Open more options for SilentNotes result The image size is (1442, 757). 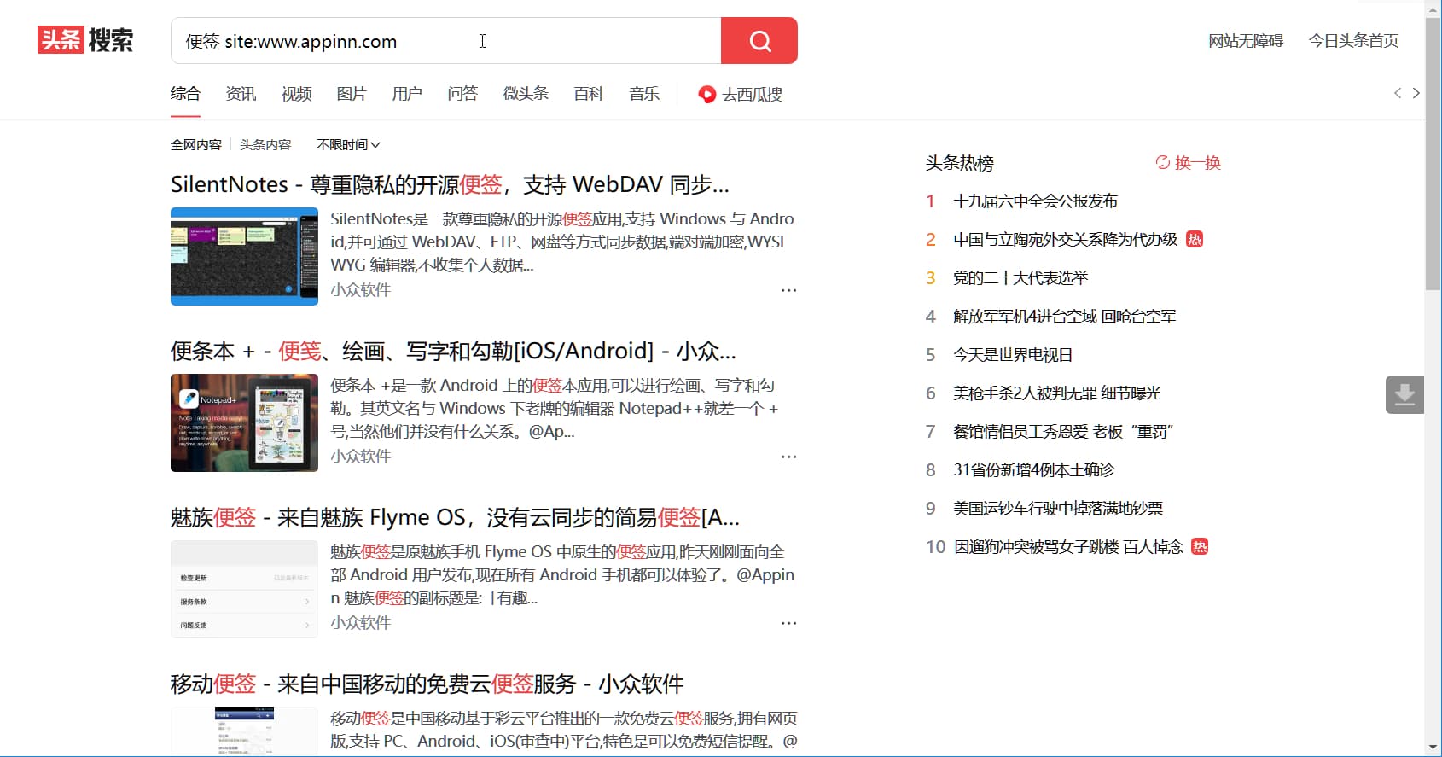coord(788,290)
